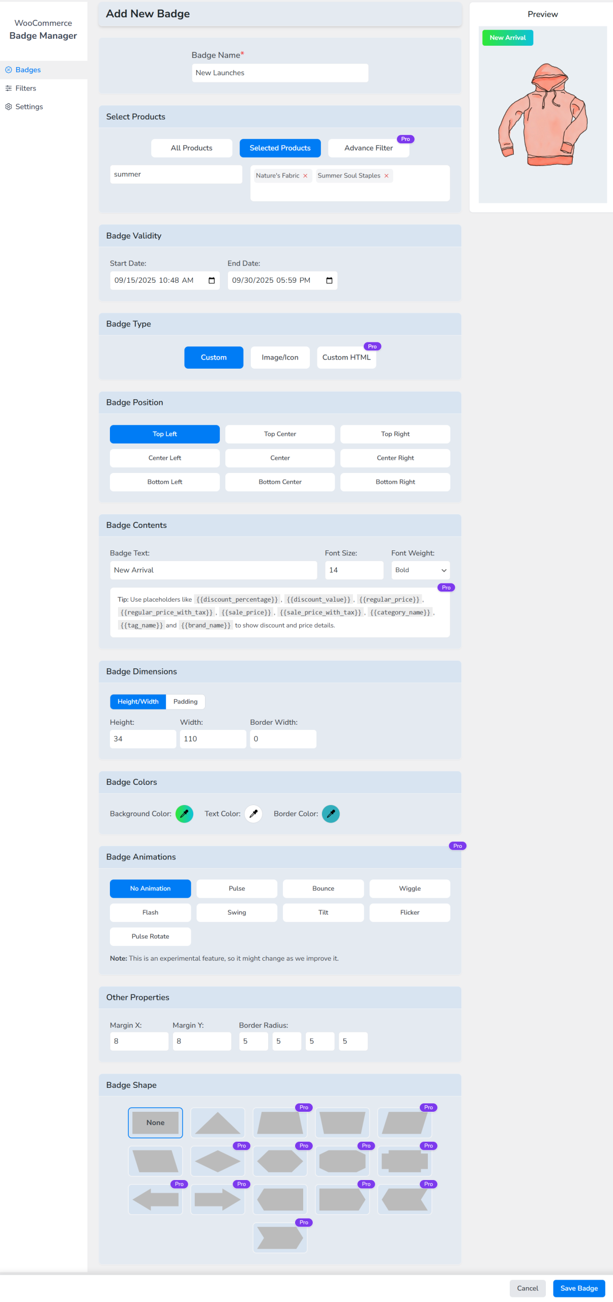Select the hexagon badge shape
Viewport: 613px width, 1302px height.
[280, 1161]
